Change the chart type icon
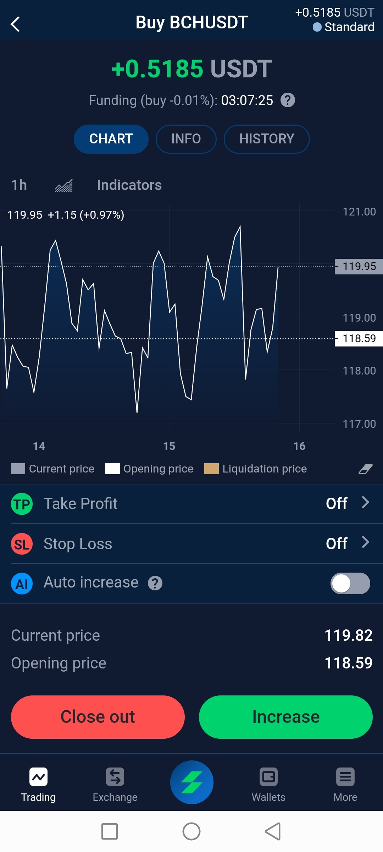The height and width of the screenshot is (852, 383). coord(64,185)
